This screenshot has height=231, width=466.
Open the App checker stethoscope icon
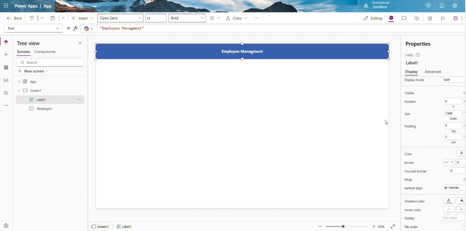point(417,18)
